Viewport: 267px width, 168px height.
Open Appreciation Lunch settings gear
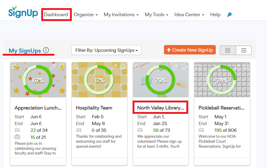coord(62,66)
